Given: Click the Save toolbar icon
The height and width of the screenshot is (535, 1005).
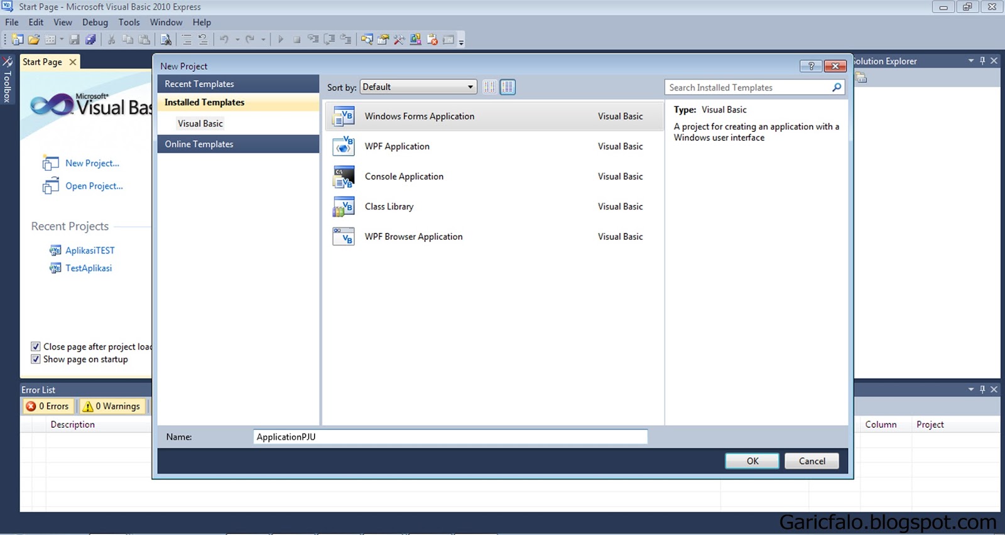Looking at the screenshot, I should [x=74, y=40].
